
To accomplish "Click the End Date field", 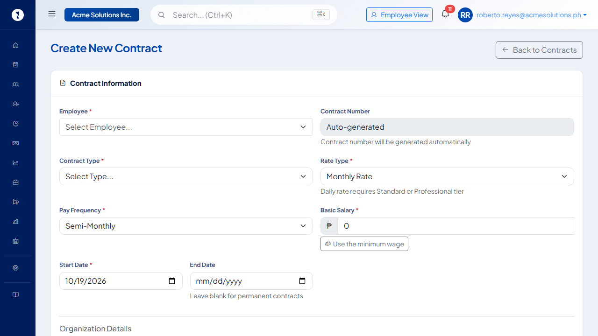I will (251, 281).
